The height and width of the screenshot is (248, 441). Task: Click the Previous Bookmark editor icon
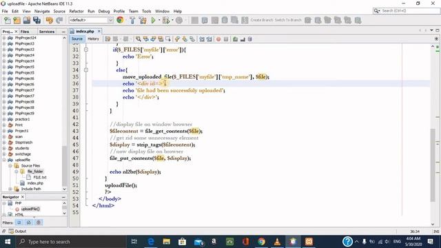pos(177,39)
